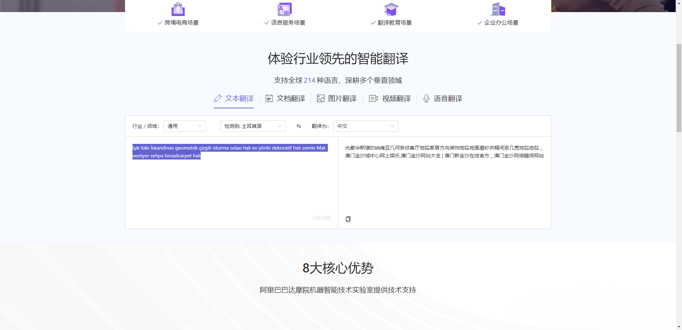Click the 8大核心优势 heading
The height and width of the screenshot is (330, 682).
coord(338,268)
